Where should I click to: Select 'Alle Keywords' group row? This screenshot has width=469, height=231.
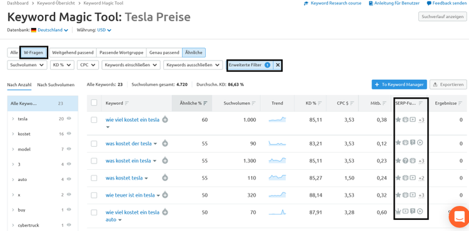43,103
